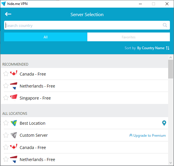This screenshot has height=166, width=174.
Task: Click the gray Custom Server map icon
Action: click(14, 135)
